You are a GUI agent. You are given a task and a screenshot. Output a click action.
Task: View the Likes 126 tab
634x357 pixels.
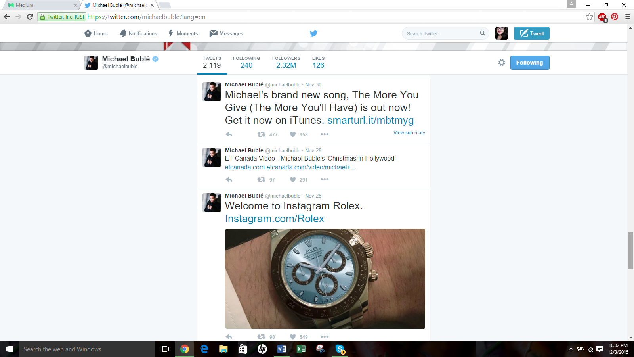tap(318, 63)
